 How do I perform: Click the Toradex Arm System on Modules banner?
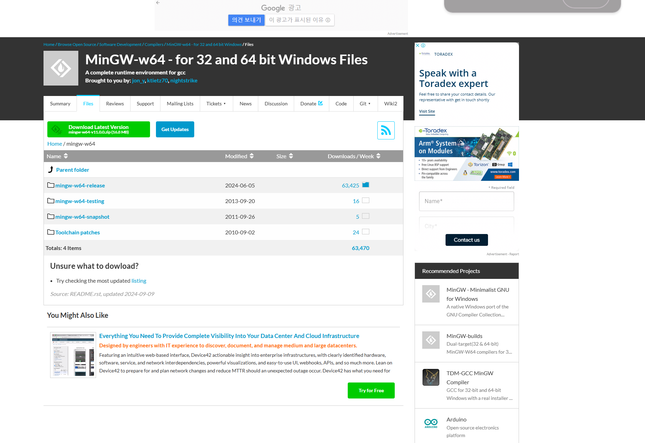[467, 153]
